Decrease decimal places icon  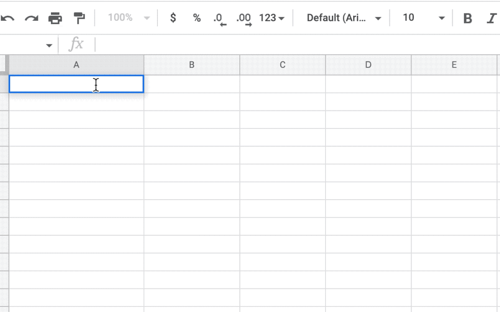(x=219, y=18)
